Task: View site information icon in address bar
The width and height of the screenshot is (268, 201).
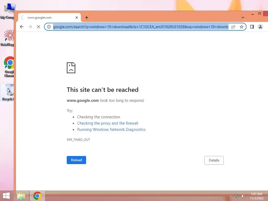Action: pos(49,27)
